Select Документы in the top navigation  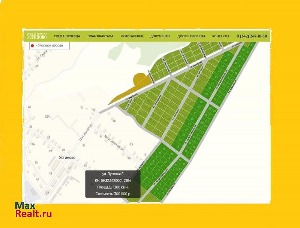pyautogui.click(x=160, y=36)
